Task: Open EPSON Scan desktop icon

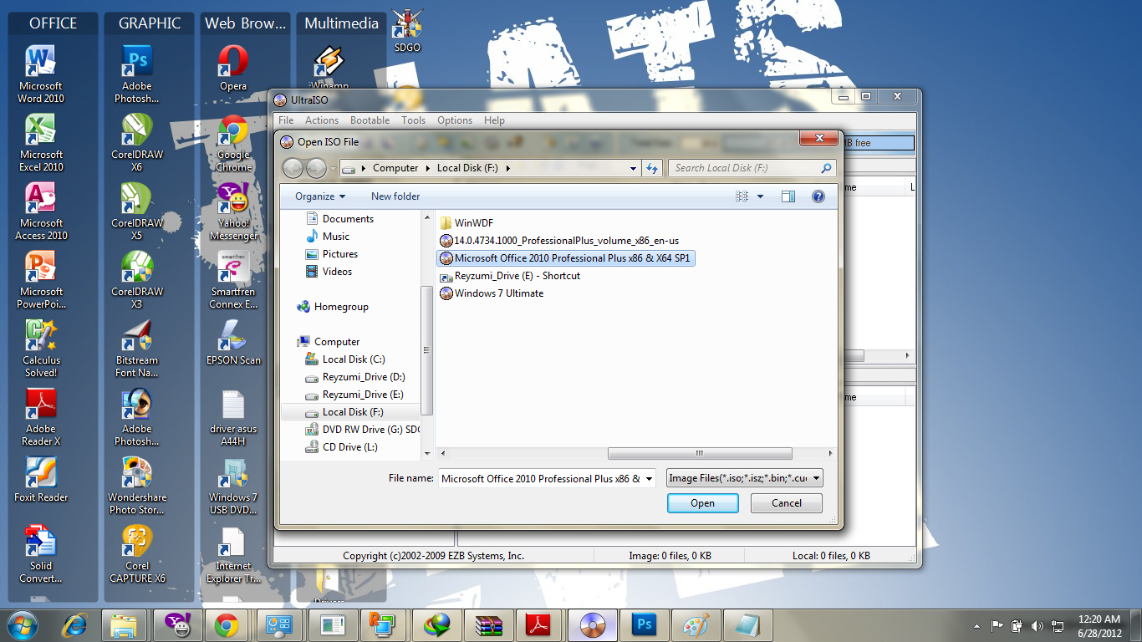Action: tap(233, 341)
